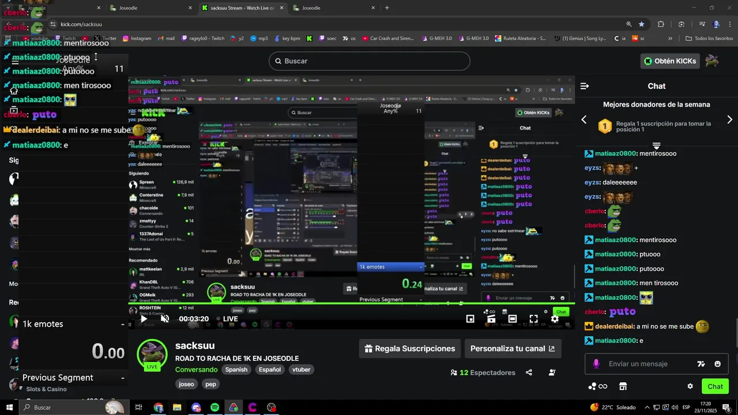The image size is (738, 415).
Task: Open the browser extensions puzzle icon
Action: coord(661,24)
